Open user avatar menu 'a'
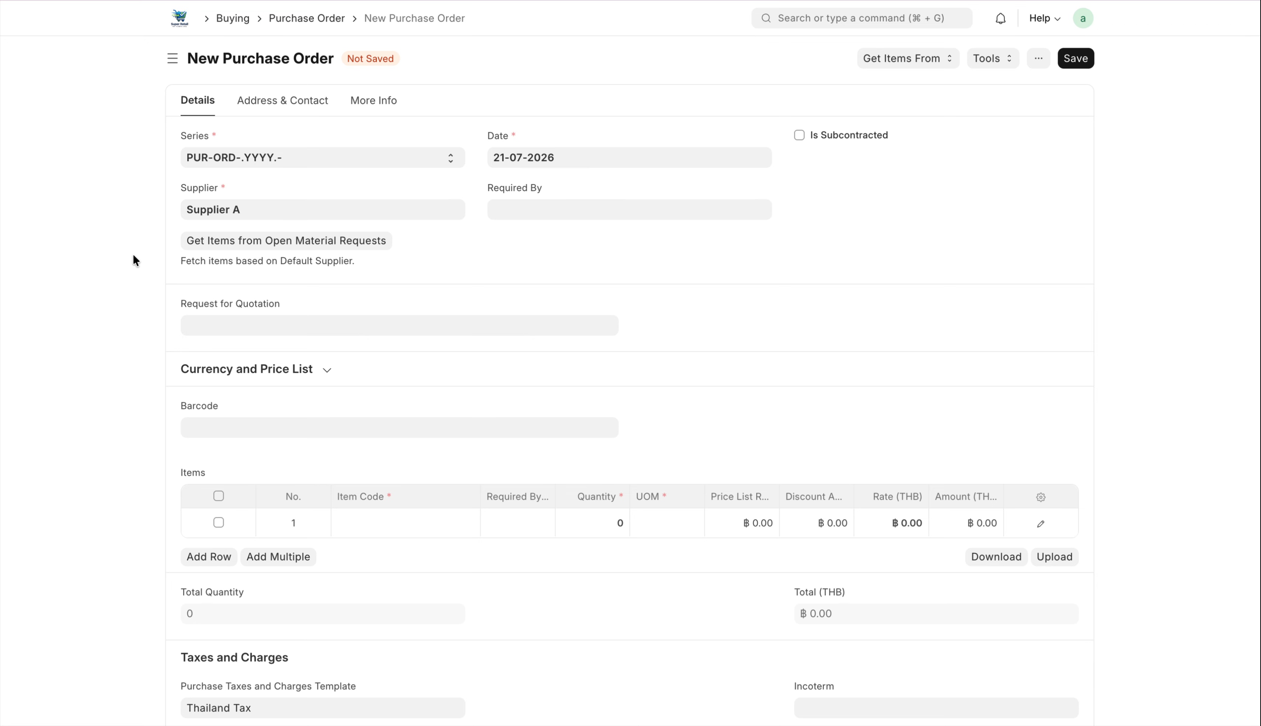 (x=1083, y=18)
